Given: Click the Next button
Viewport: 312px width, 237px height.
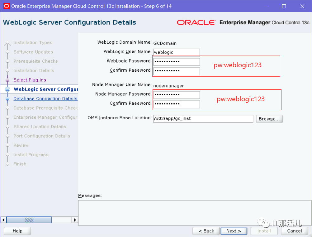Looking at the screenshot, I should [x=234, y=231].
